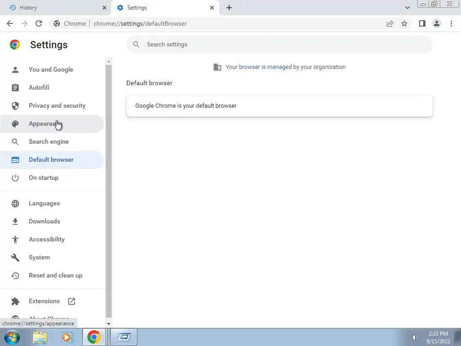The width and height of the screenshot is (461, 346).
Task: Click the sidebar scroll up arrow
Action: (x=109, y=61)
